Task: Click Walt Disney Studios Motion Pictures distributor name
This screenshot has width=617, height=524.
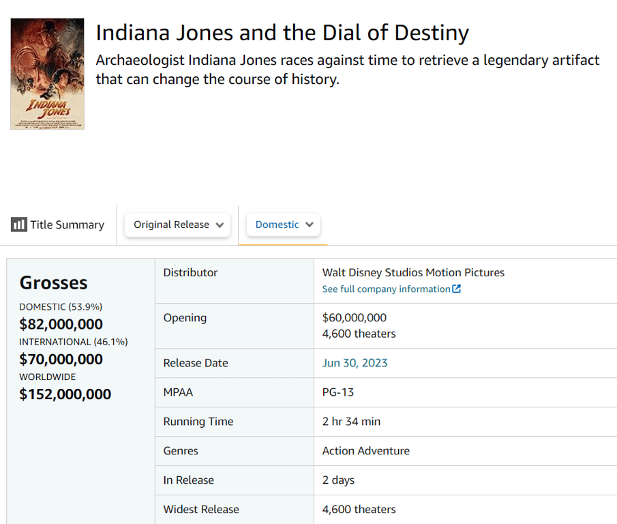Action: [413, 272]
